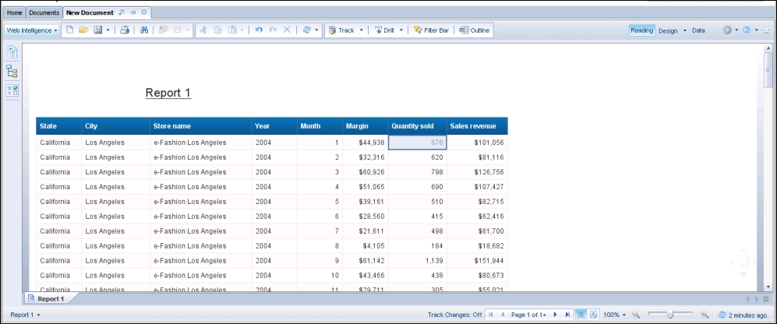Screen dimensions: 777x324
Task: Expand the Design mode dropdown arrow
Action: (x=685, y=30)
